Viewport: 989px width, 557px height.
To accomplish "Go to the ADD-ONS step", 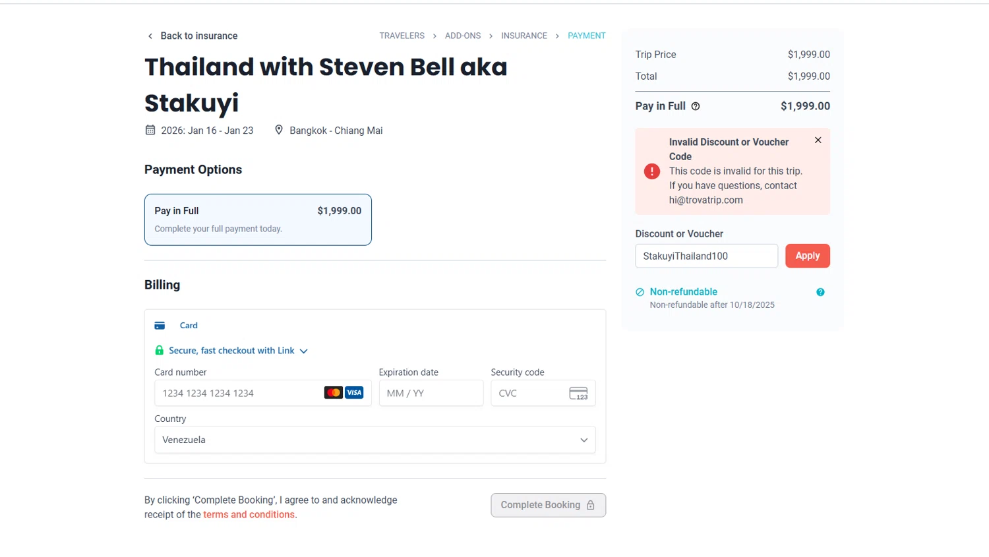I will pos(462,36).
